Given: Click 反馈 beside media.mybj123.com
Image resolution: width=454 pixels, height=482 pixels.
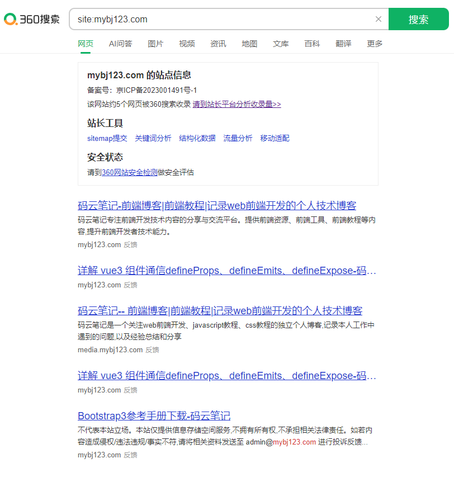Looking at the screenshot, I should (152, 350).
